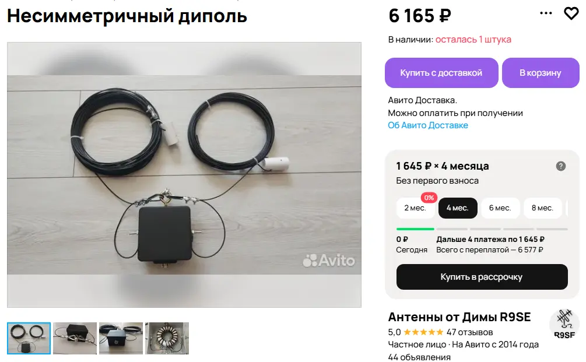The image size is (586, 362).
Task: Click the five-star seller rating
Action: [x=423, y=332]
